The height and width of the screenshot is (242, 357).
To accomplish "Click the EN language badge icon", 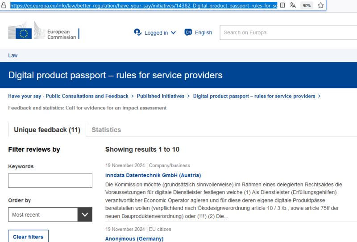I will pos(188,32).
